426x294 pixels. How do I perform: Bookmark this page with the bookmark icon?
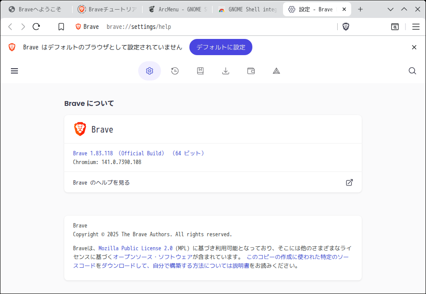61,27
